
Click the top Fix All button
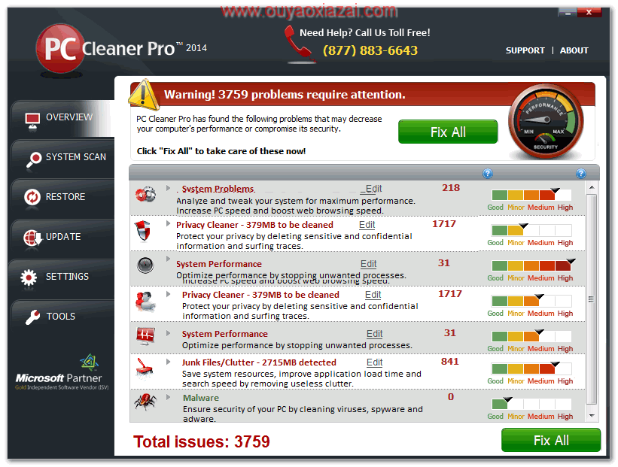pyautogui.click(x=448, y=132)
